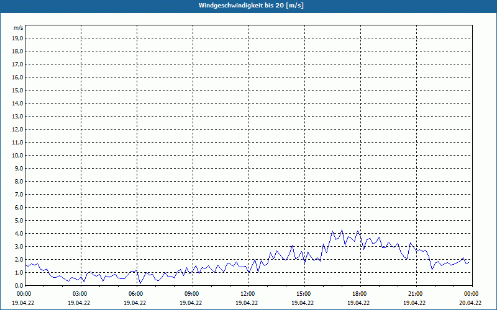Select the 15,0 y-axis label

(x=18, y=90)
